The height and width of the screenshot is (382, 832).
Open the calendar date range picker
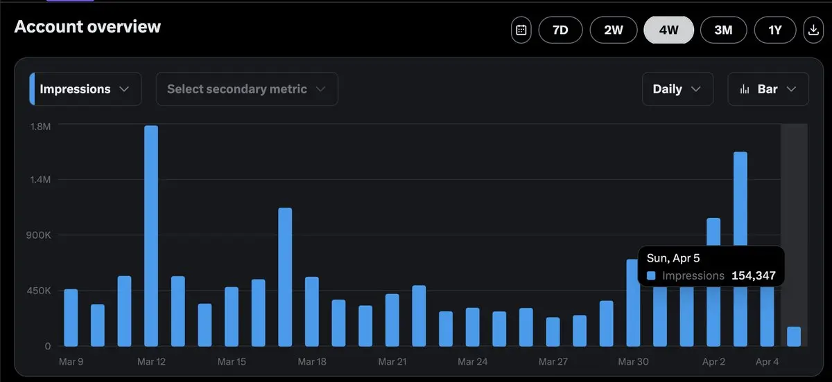[521, 30]
